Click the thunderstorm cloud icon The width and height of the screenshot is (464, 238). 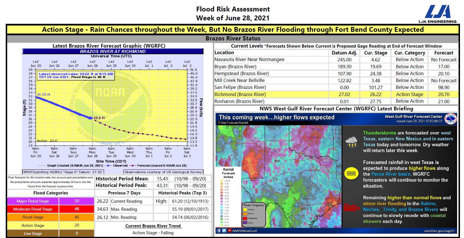click(351, 142)
